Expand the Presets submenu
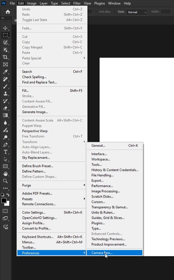The image size is (174, 280). point(52,199)
